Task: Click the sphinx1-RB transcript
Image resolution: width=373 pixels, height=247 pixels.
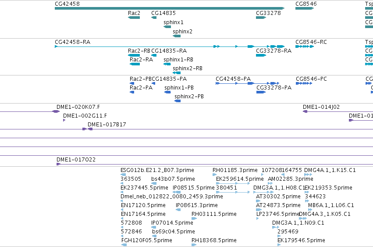Action: [167, 64]
